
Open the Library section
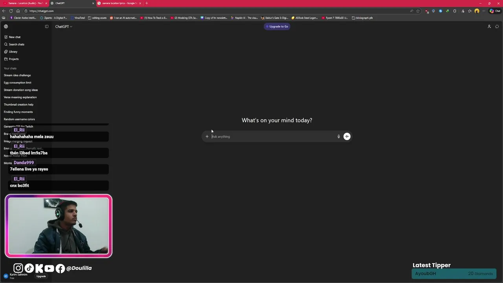click(11, 51)
